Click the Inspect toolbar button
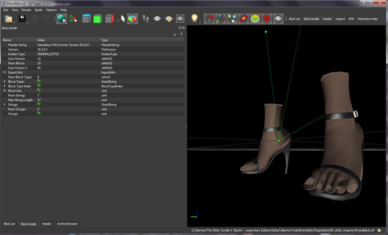Image resolution: width=388 pixels, height=235 pixels. 340,19
